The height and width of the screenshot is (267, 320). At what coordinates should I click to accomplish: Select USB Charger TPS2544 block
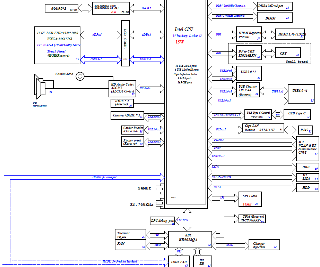coord(248,90)
